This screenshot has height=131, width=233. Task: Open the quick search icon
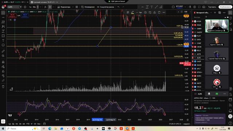[190, 7]
